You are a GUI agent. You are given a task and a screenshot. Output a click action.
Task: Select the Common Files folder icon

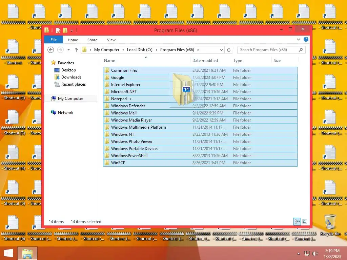click(107, 70)
